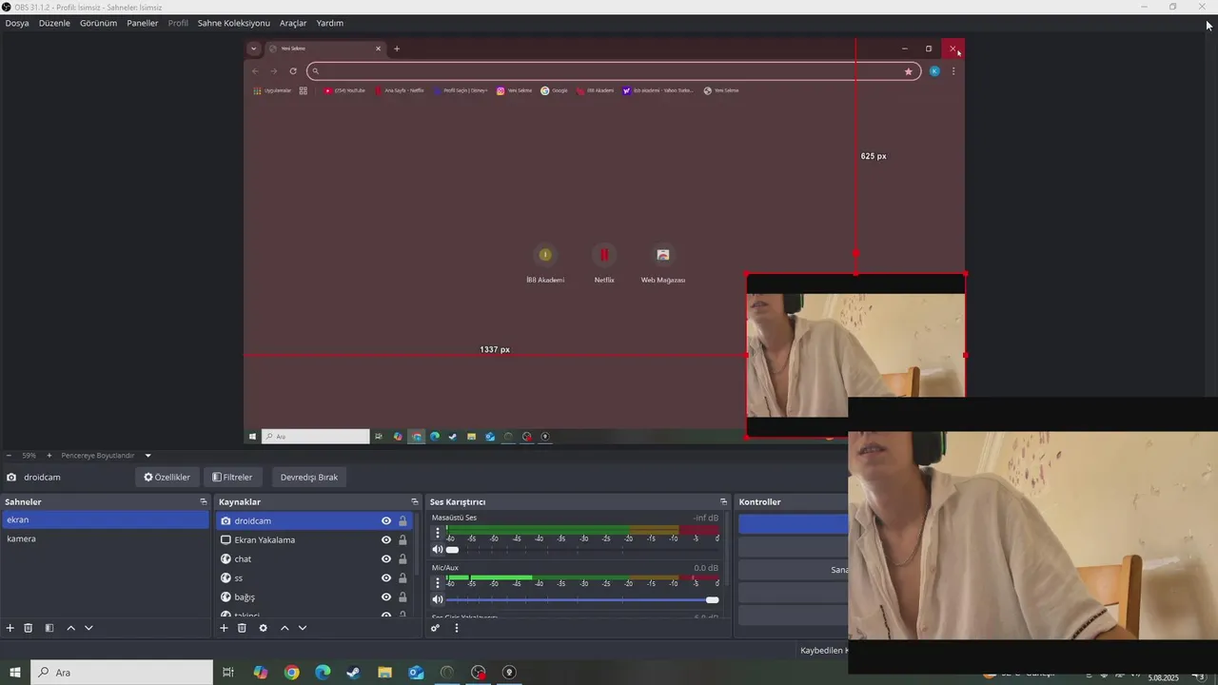Open Task View on taskbar
1218x685 pixels.
228,673
